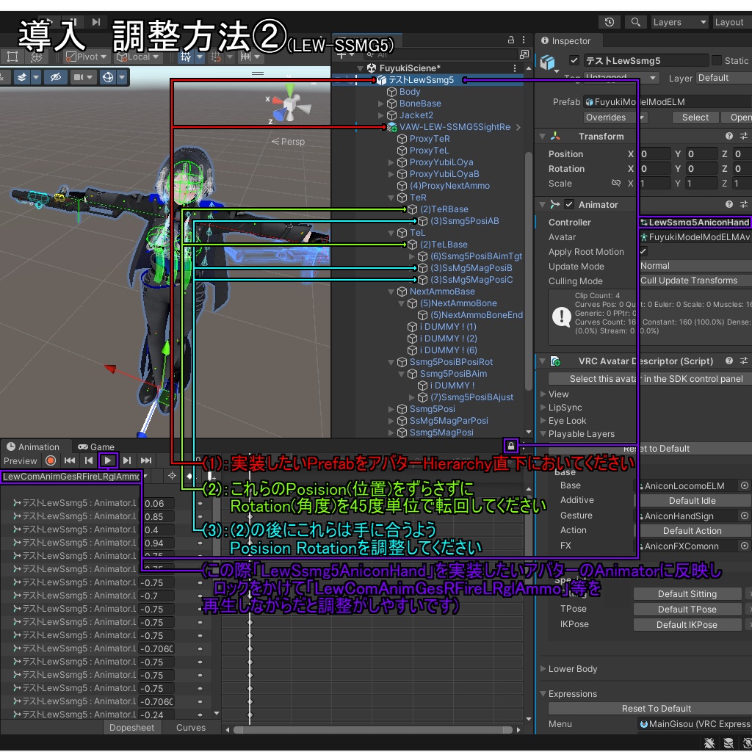Click object picker beside AniconLocomoELM
The height and width of the screenshot is (752, 752).
pos(745,485)
